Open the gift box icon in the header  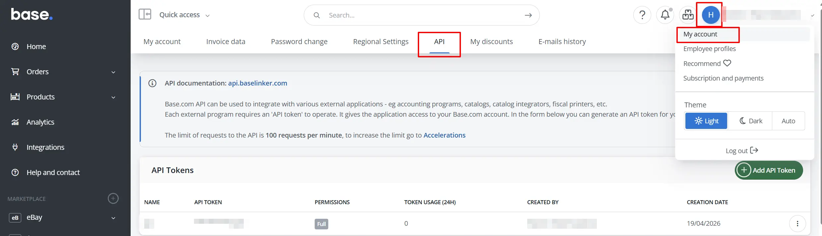click(688, 15)
